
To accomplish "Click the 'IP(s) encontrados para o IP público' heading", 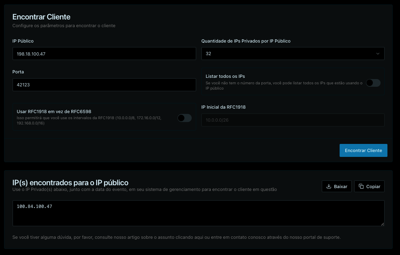I will [x=71, y=182].
